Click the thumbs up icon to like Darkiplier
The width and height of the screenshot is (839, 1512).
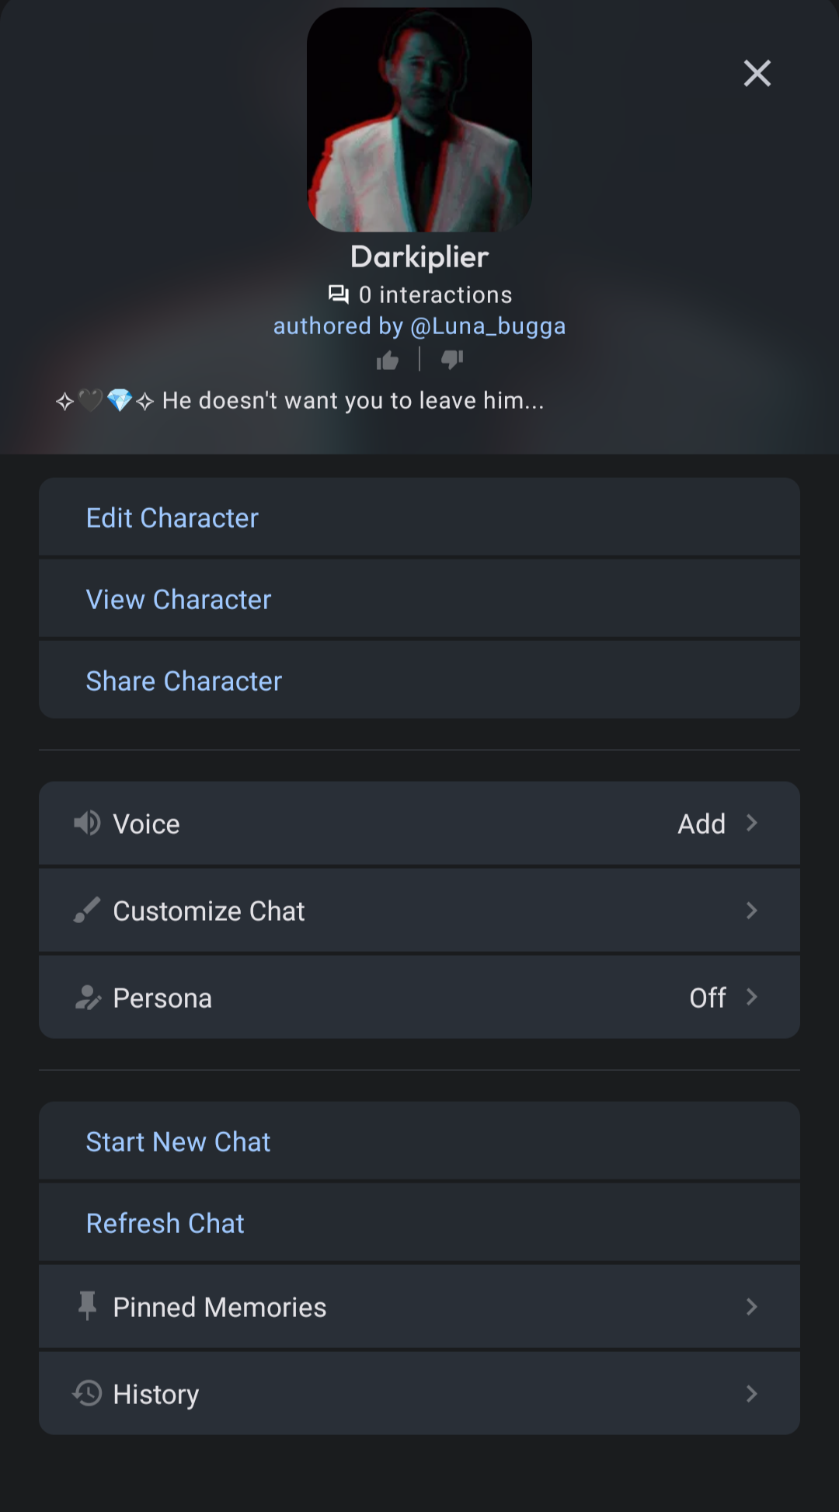coord(387,359)
